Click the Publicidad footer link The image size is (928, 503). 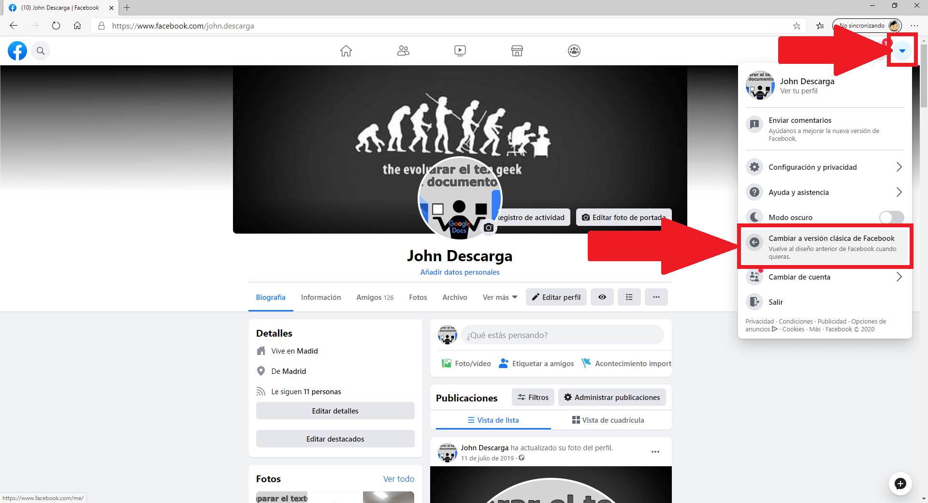[x=832, y=322]
